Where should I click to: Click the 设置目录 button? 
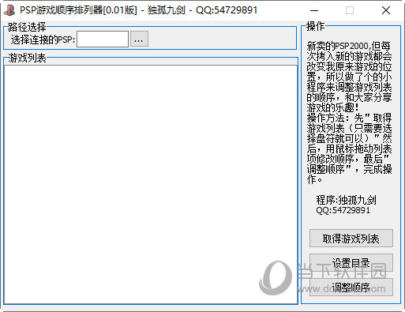click(351, 262)
